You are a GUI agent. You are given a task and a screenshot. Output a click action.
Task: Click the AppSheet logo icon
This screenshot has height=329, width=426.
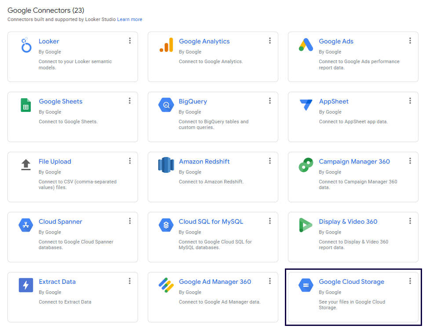(x=306, y=105)
